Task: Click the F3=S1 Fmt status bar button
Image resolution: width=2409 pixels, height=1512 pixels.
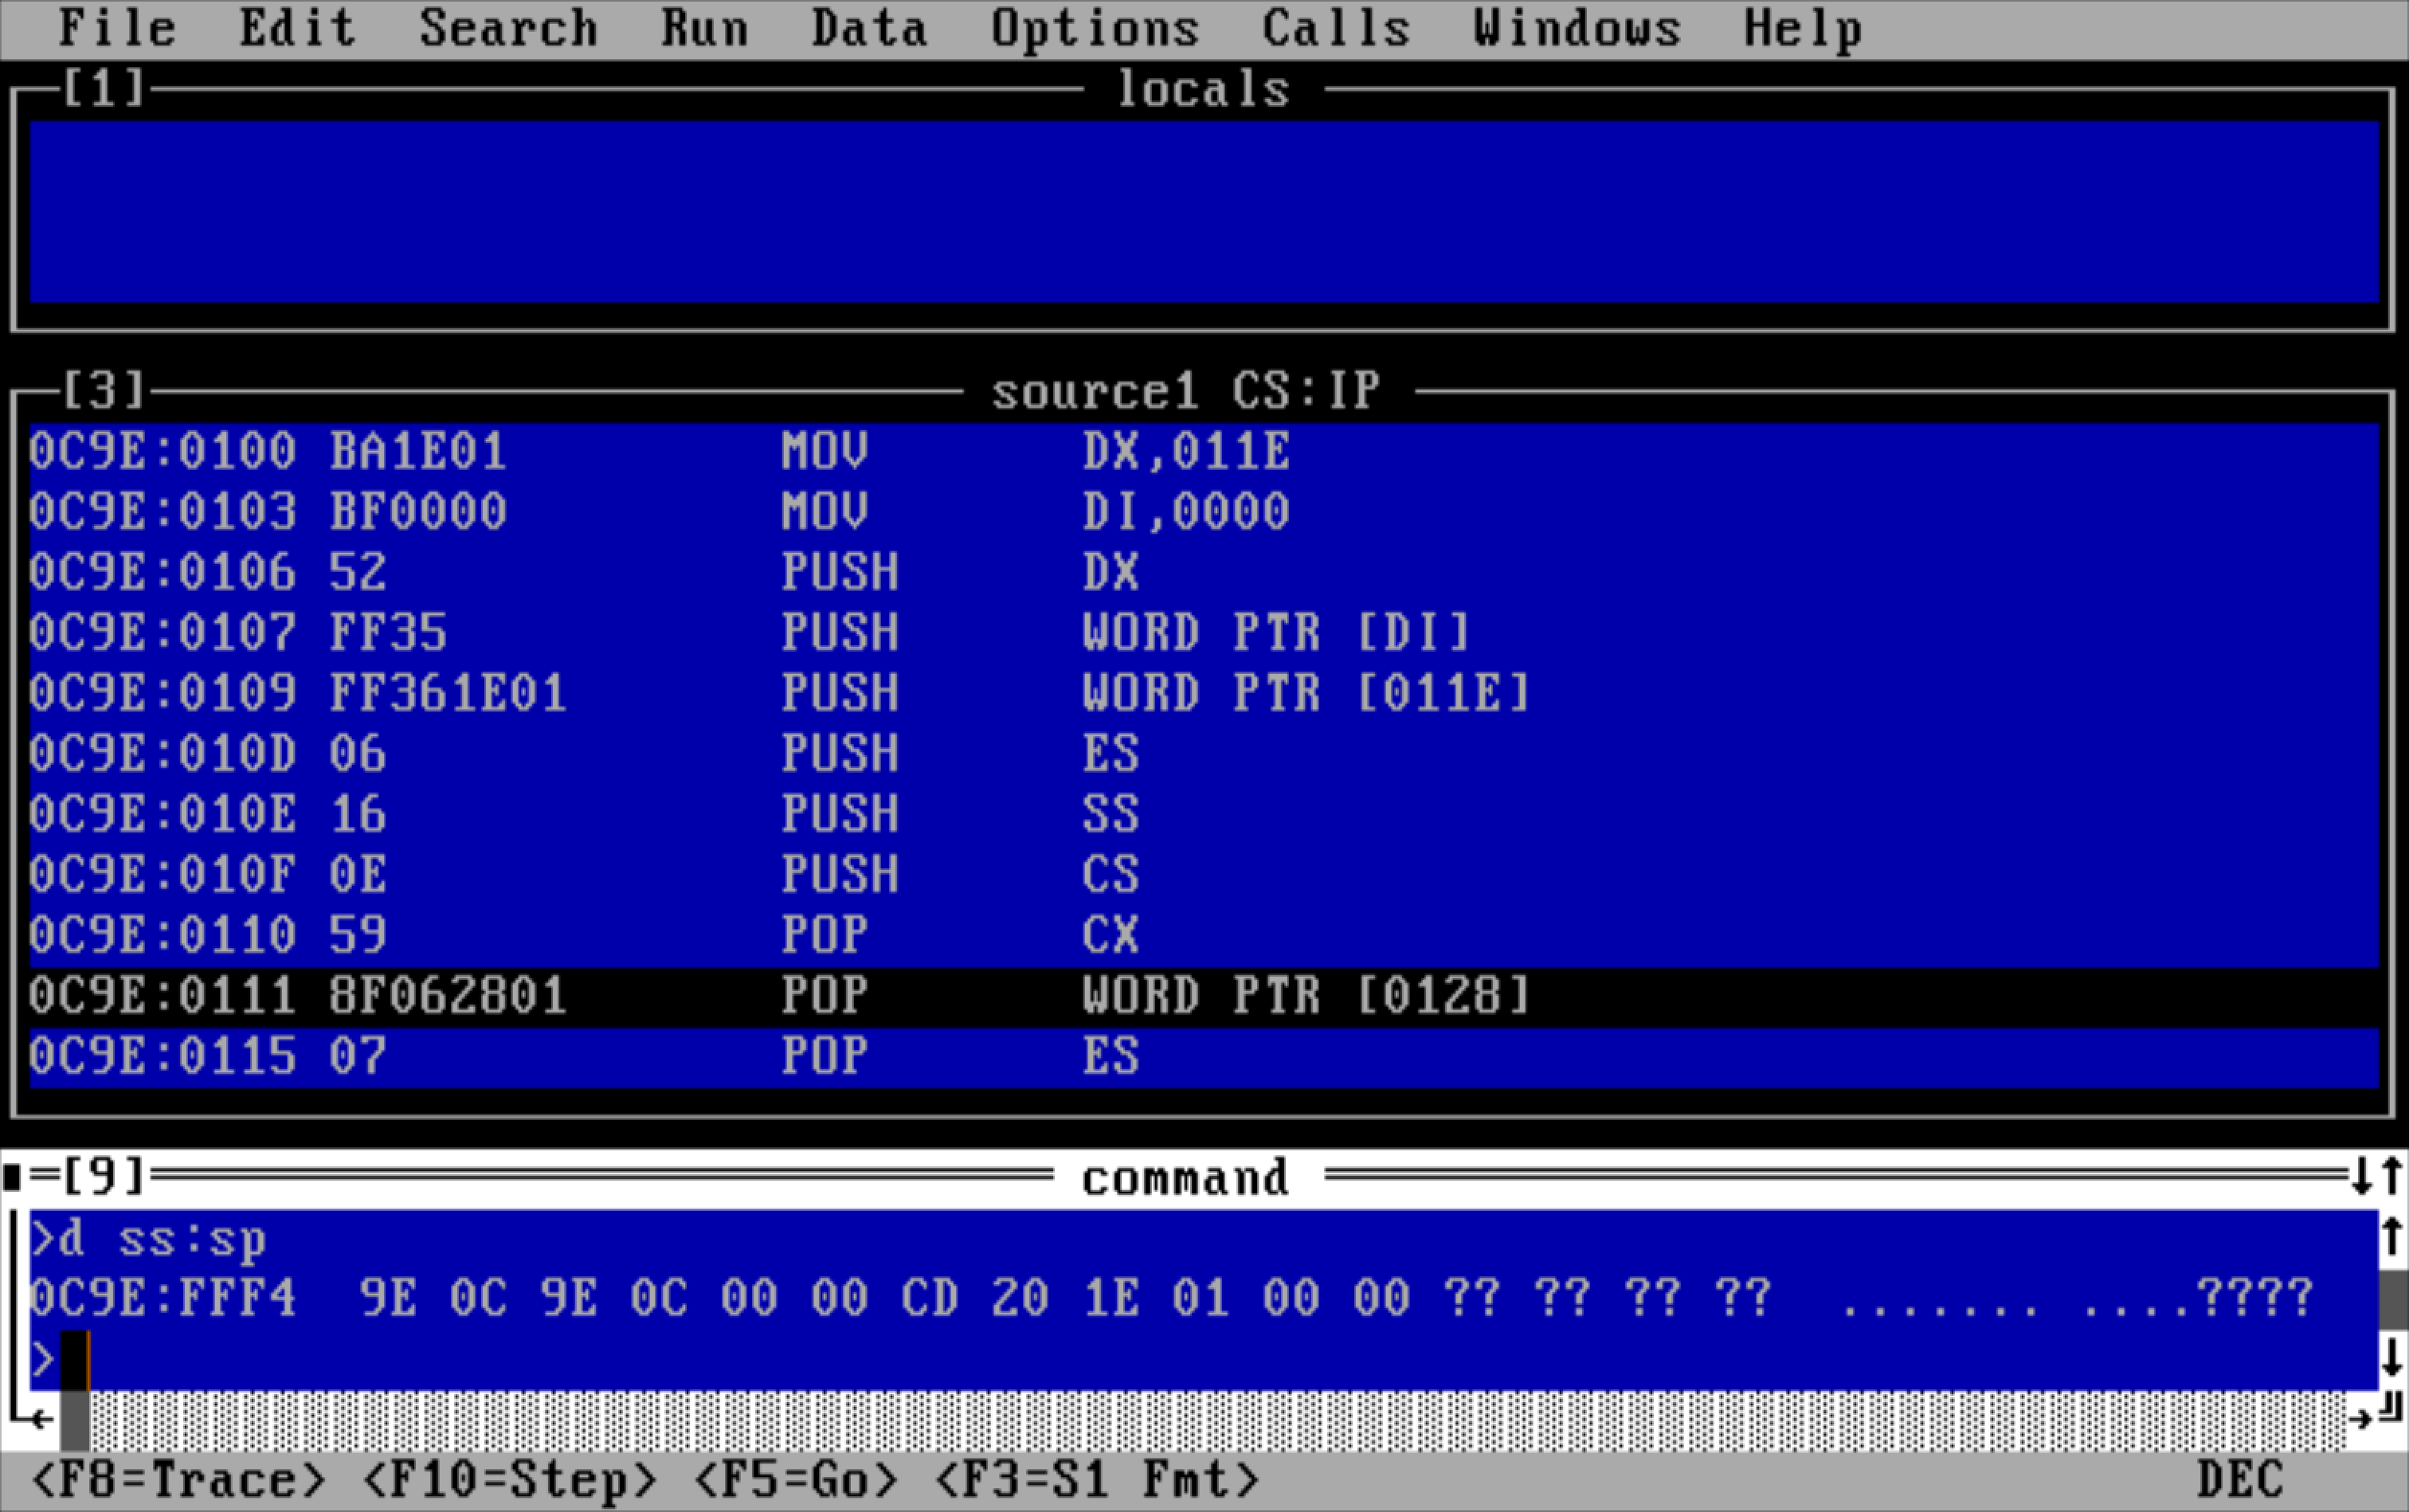Action: [x=1097, y=1480]
